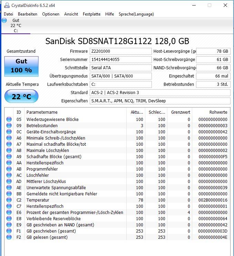Click the Seriennummer field 154144414055

coord(121,59)
